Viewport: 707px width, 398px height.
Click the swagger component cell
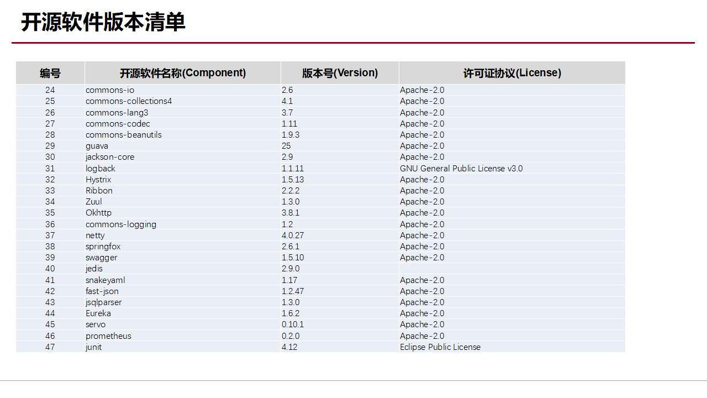click(x=183, y=258)
